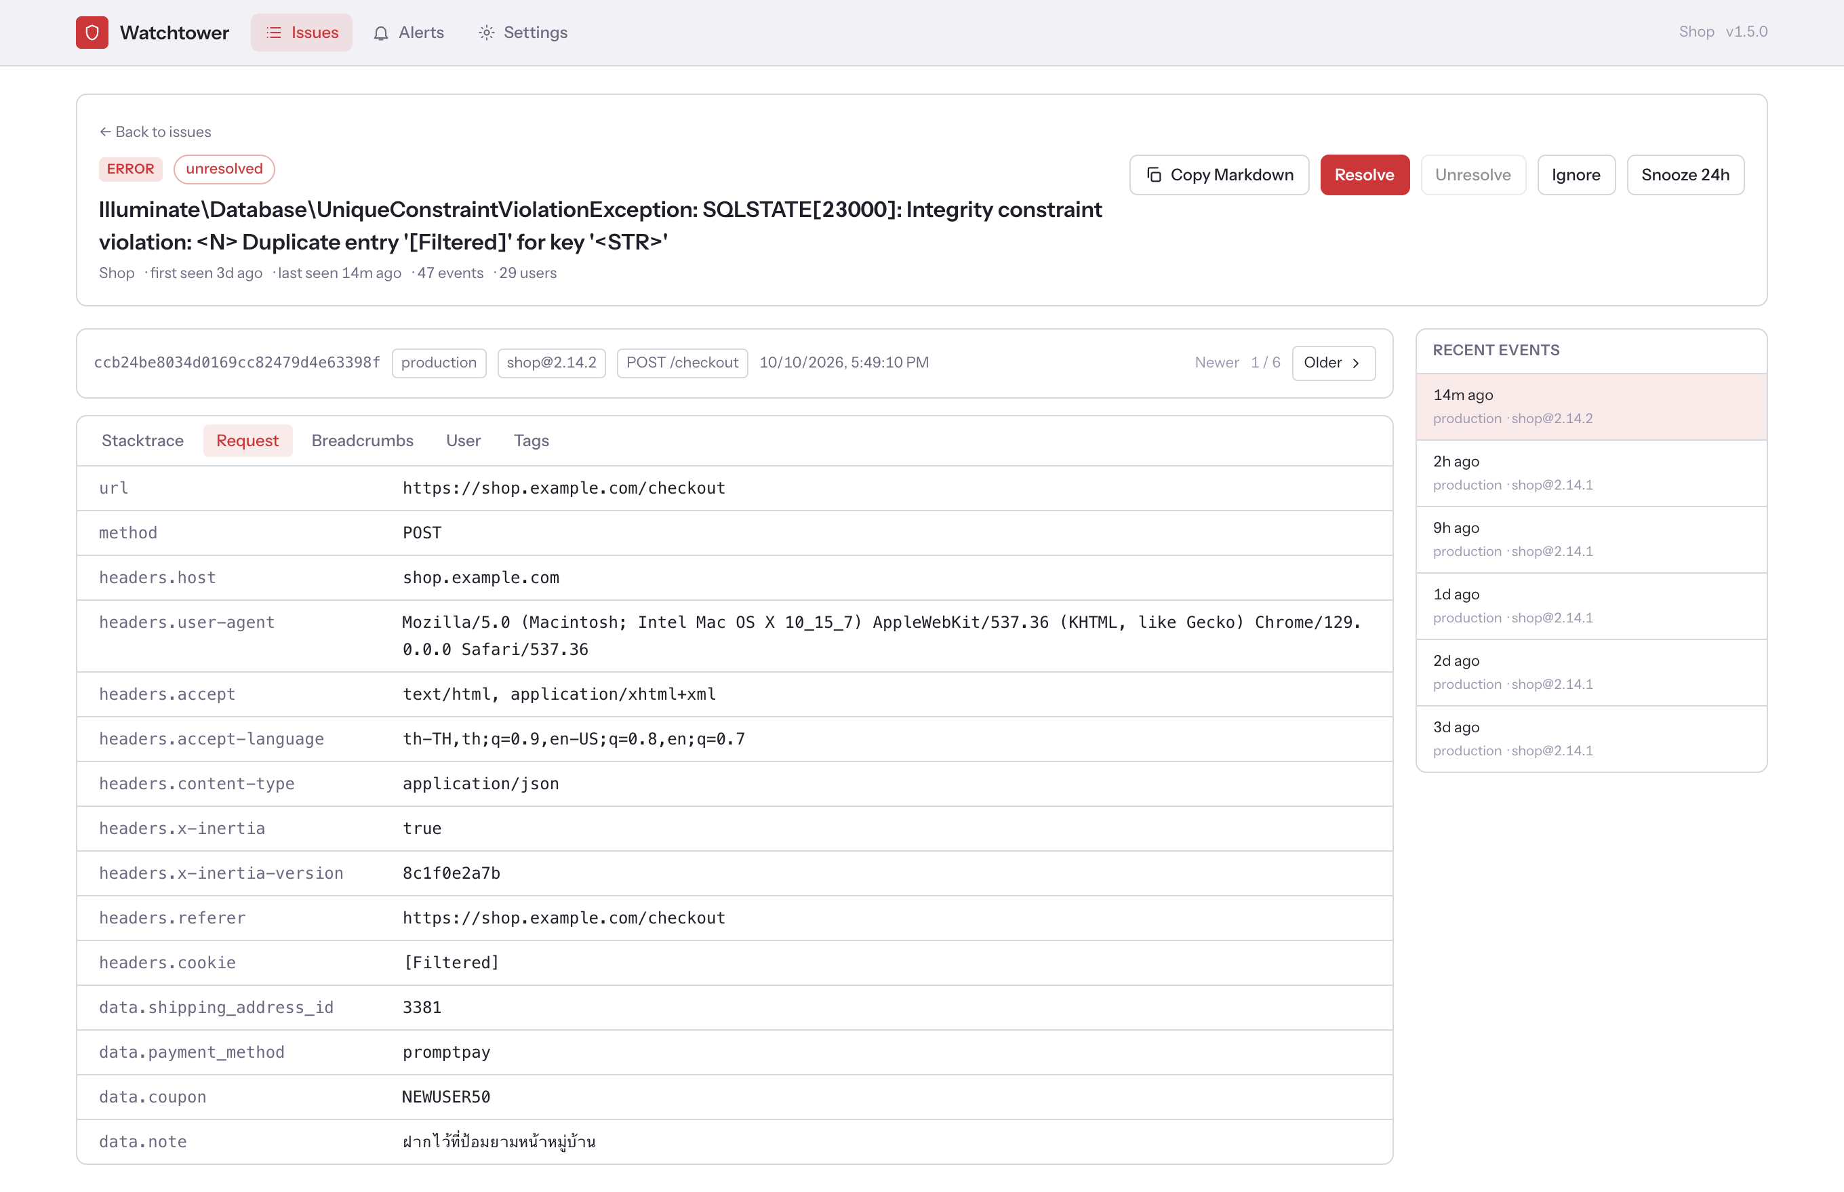Click the shop@2.14.2 release tag

tap(551, 363)
